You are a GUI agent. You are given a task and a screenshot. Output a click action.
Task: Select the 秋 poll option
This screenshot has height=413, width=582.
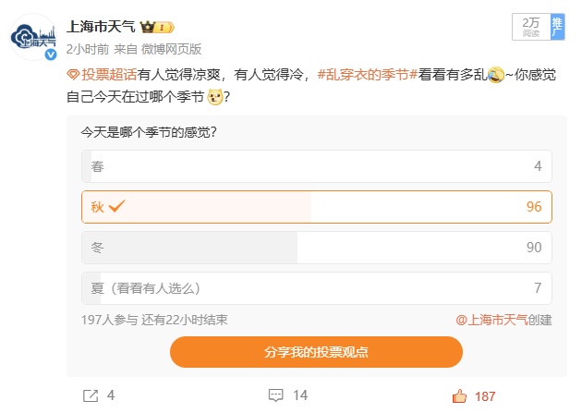pyautogui.click(x=317, y=207)
